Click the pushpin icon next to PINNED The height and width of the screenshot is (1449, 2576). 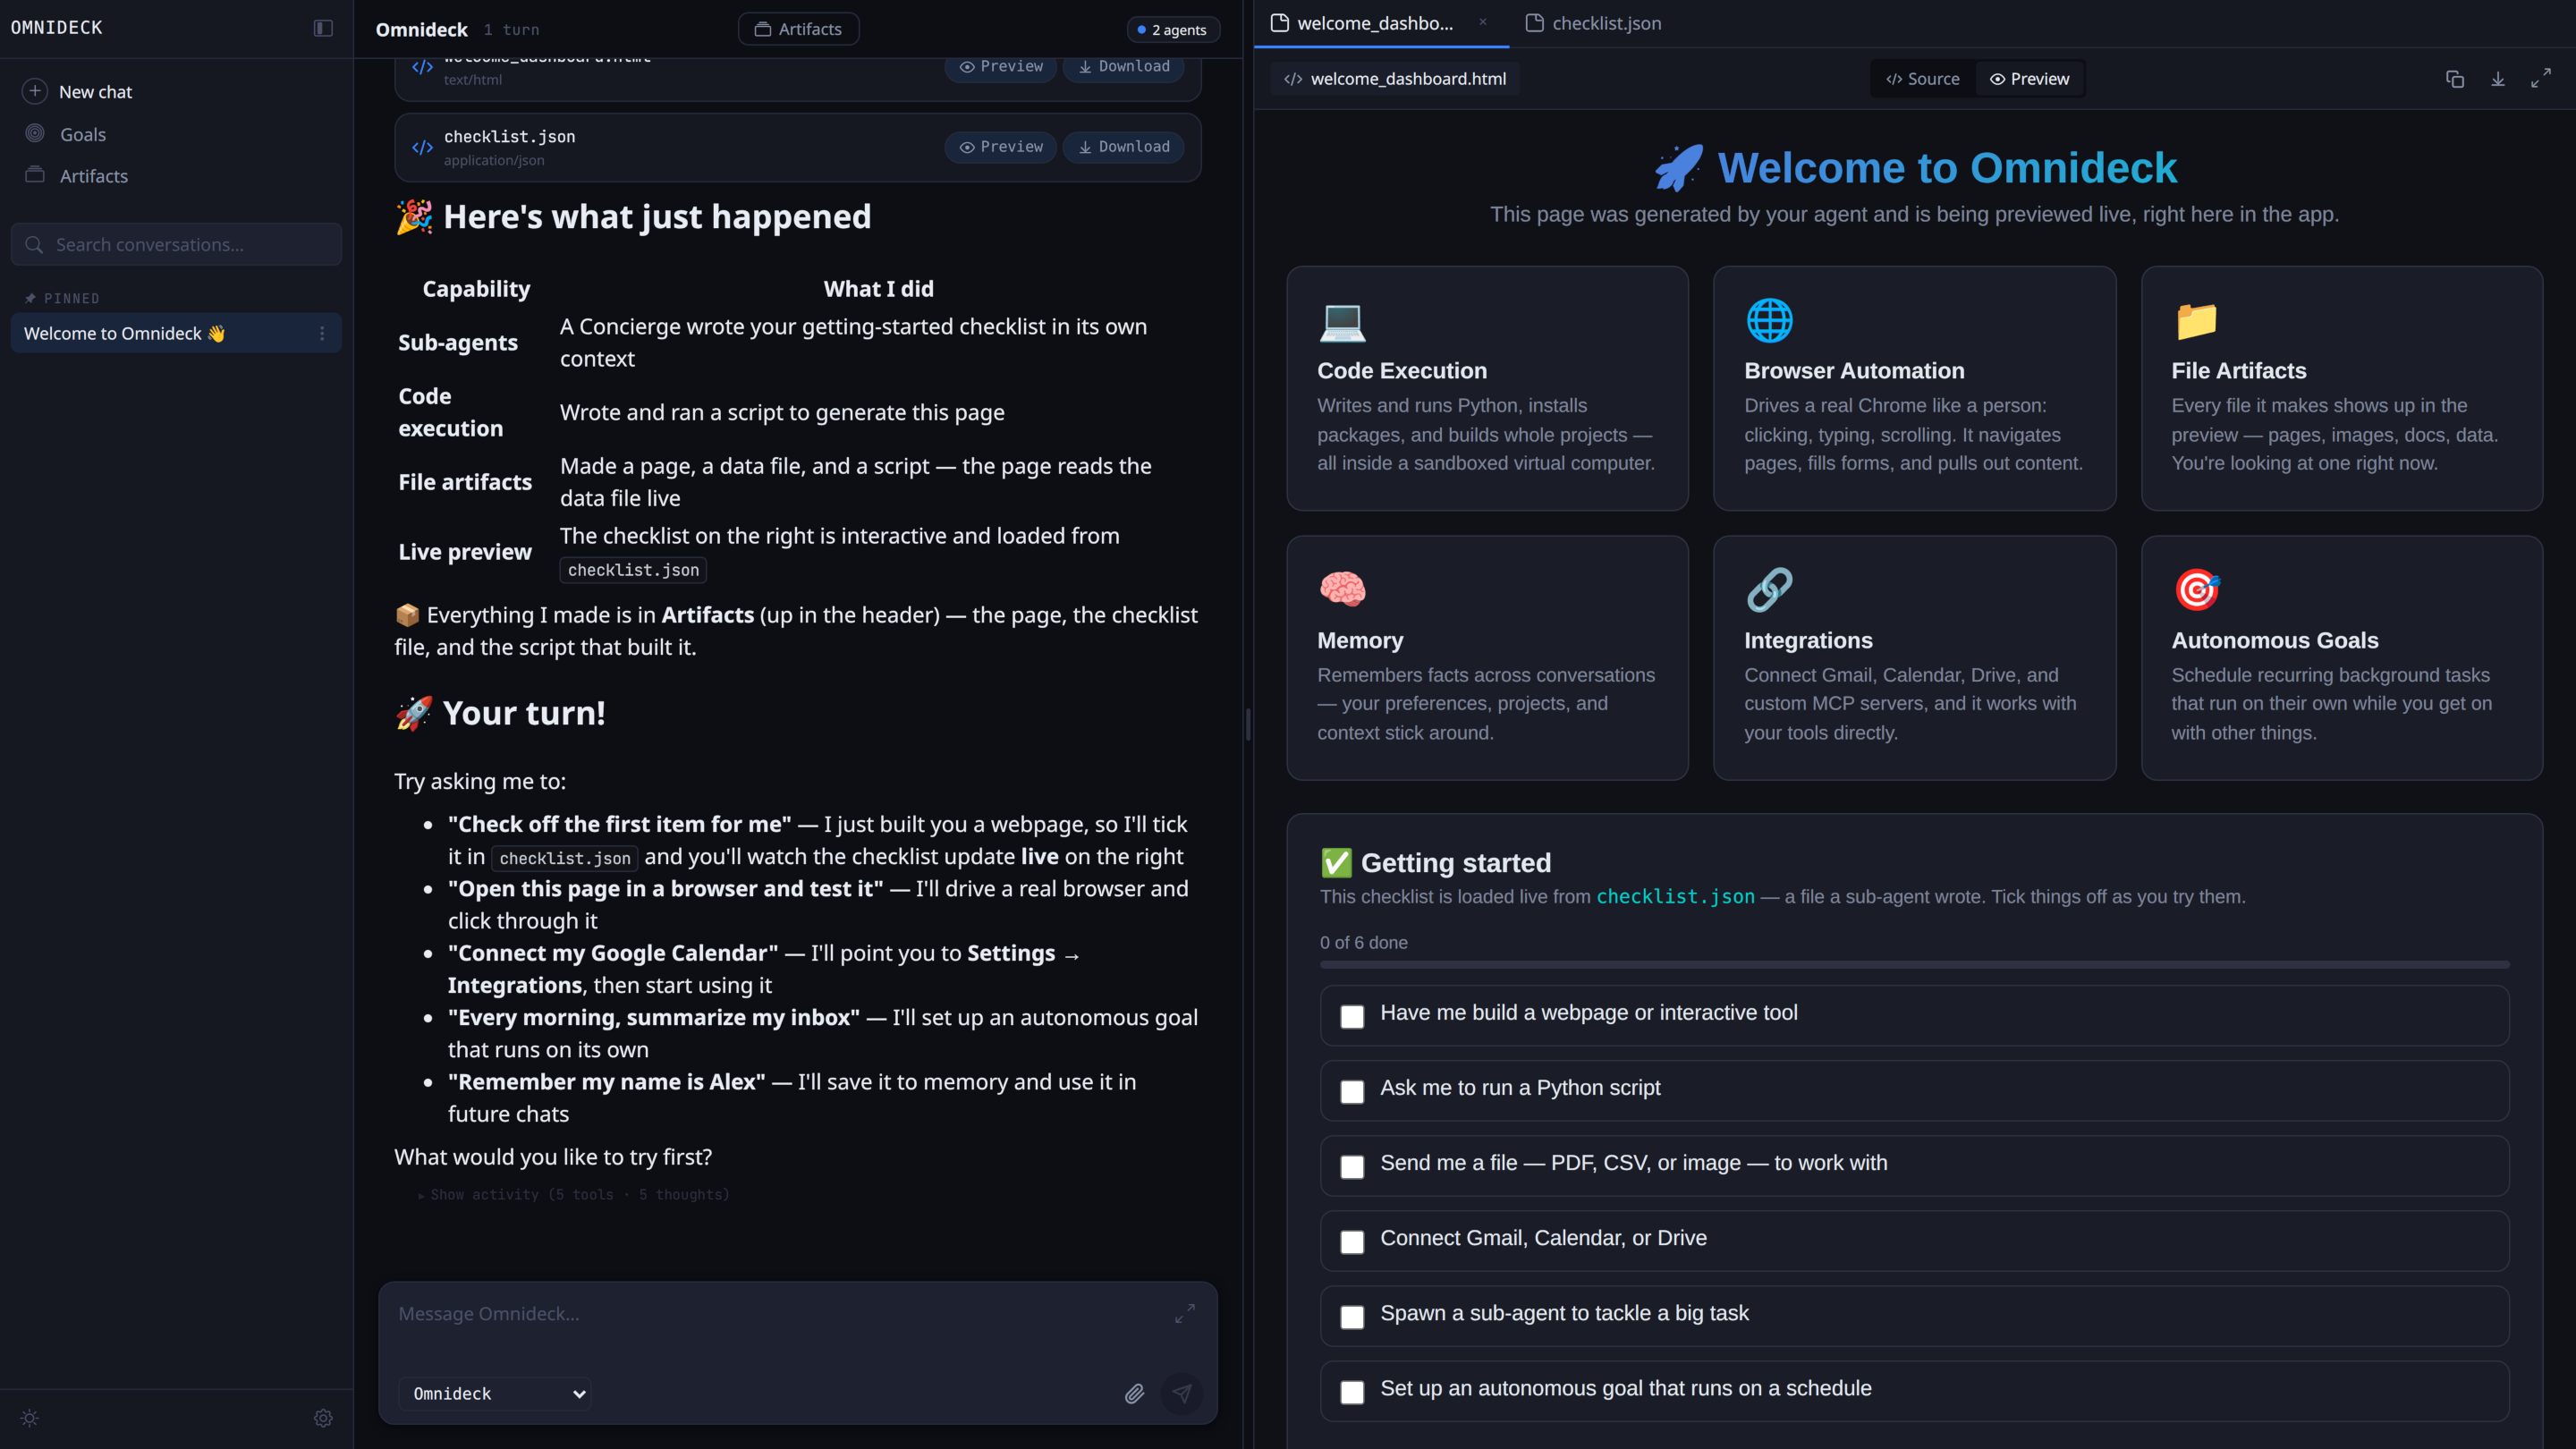(x=30, y=299)
